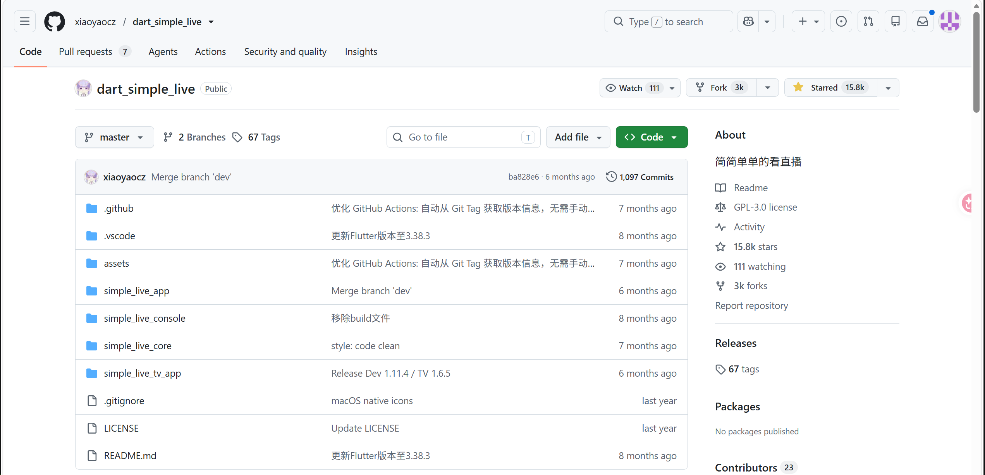Expand the Fork options dropdown arrow

pos(768,88)
